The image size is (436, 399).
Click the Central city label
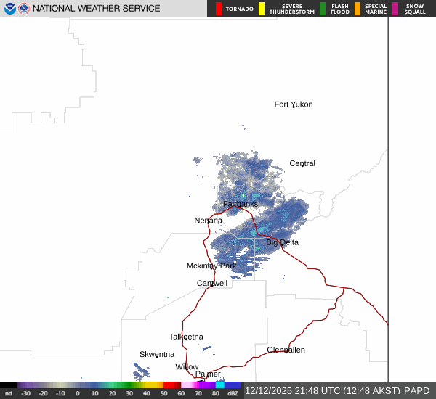coord(302,163)
